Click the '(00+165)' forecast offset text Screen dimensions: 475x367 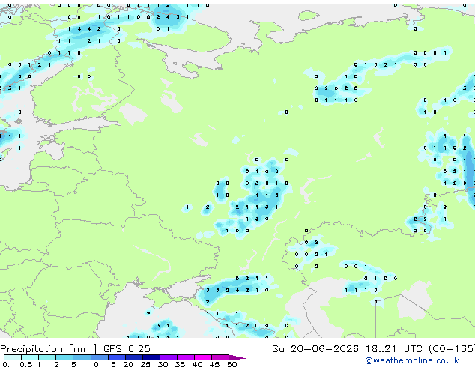(x=452, y=349)
